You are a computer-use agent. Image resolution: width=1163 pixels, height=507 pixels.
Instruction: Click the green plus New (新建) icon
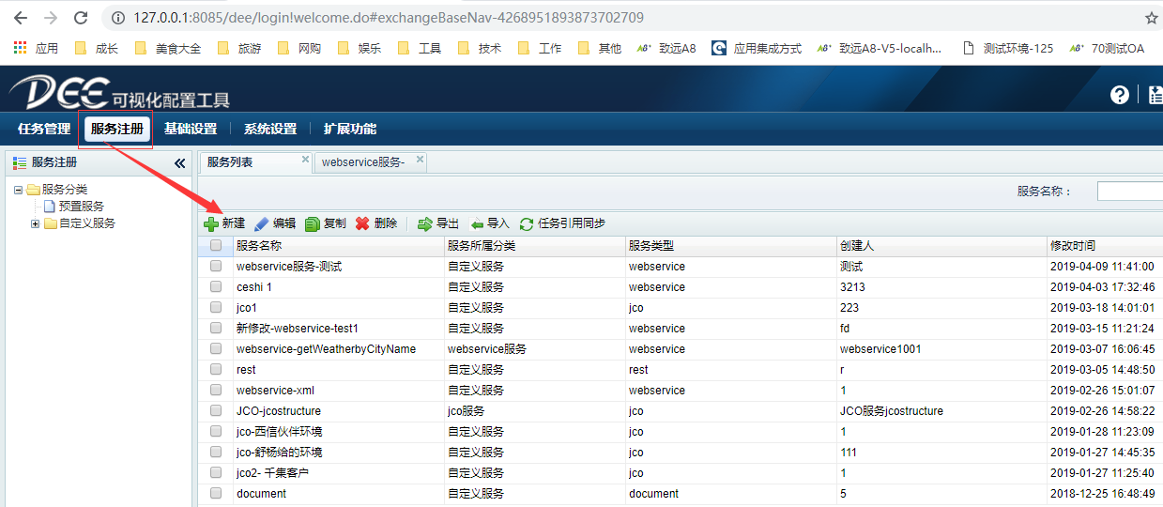pyautogui.click(x=211, y=224)
